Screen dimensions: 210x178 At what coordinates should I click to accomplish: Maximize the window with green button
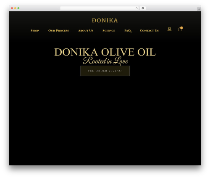[18, 8]
